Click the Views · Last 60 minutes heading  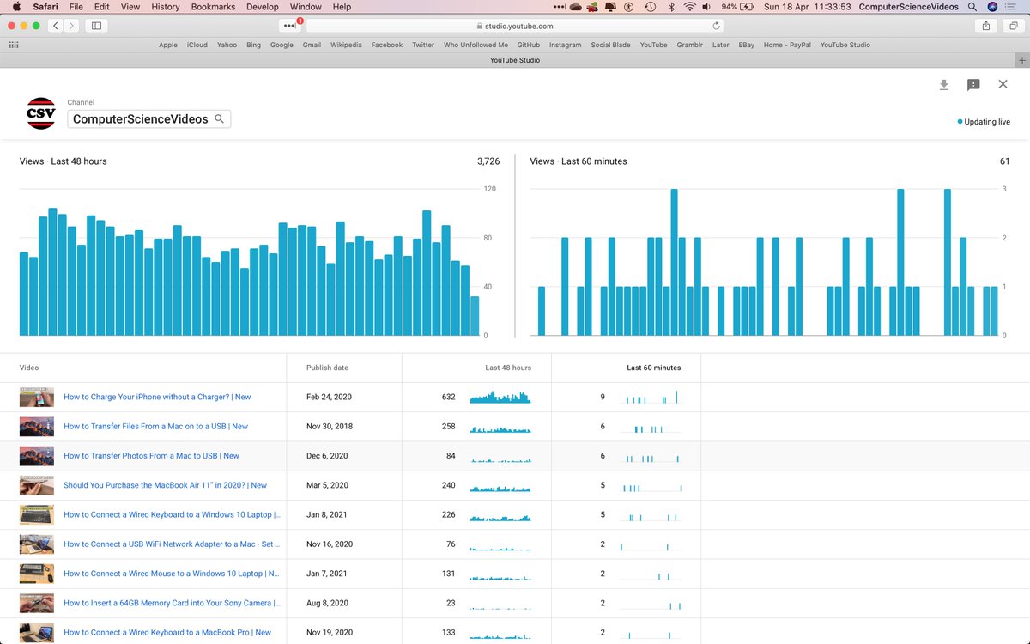(579, 161)
